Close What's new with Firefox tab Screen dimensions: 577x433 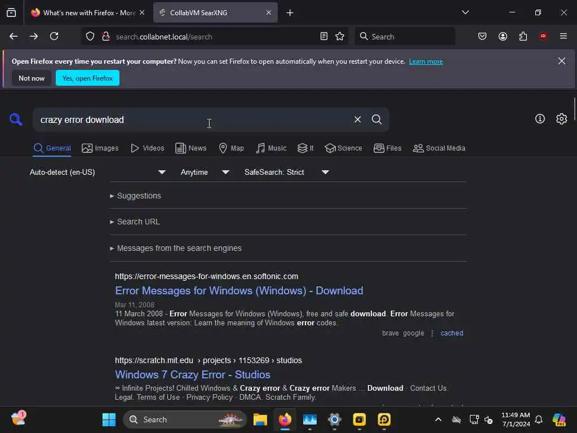[x=141, y=12]
